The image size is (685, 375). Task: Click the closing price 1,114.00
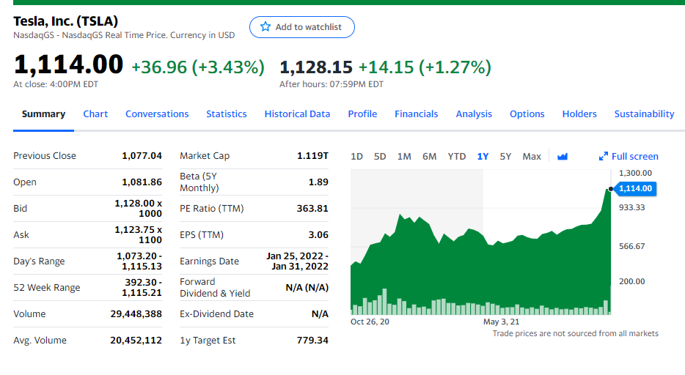pyautogui.click(x=68, y=64)
